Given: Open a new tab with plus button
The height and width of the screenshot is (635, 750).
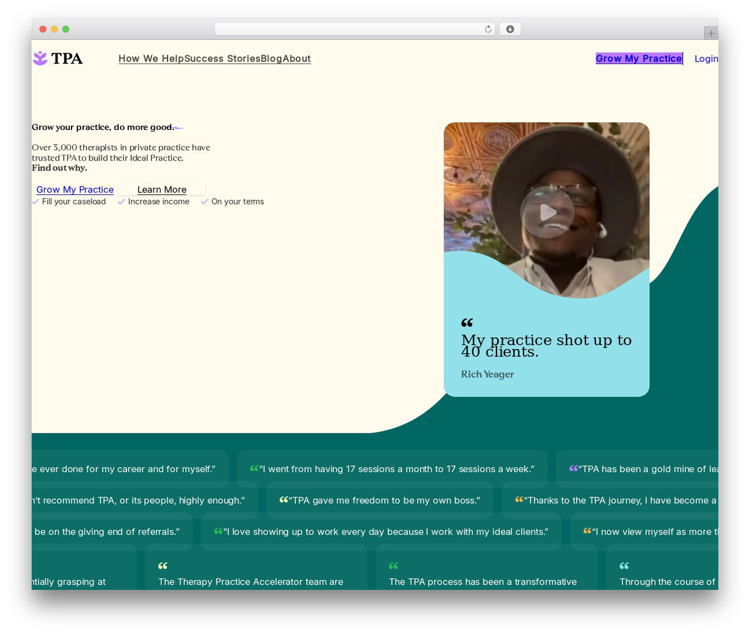Looking at the screenshot, I should 711,33.
